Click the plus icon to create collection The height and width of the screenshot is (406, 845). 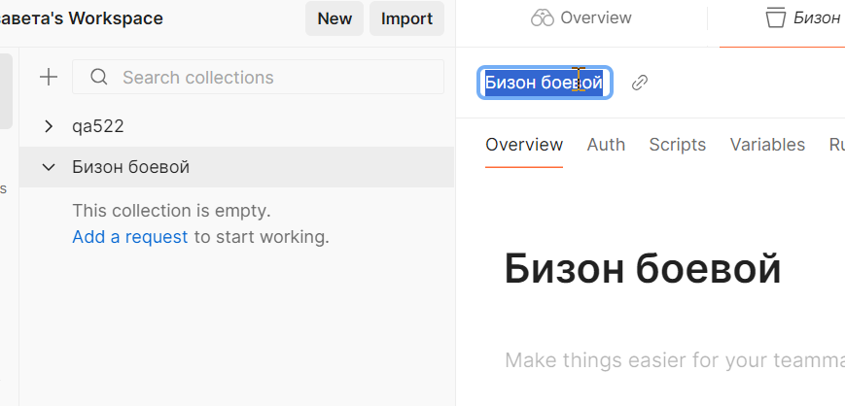tap(48, 78)
